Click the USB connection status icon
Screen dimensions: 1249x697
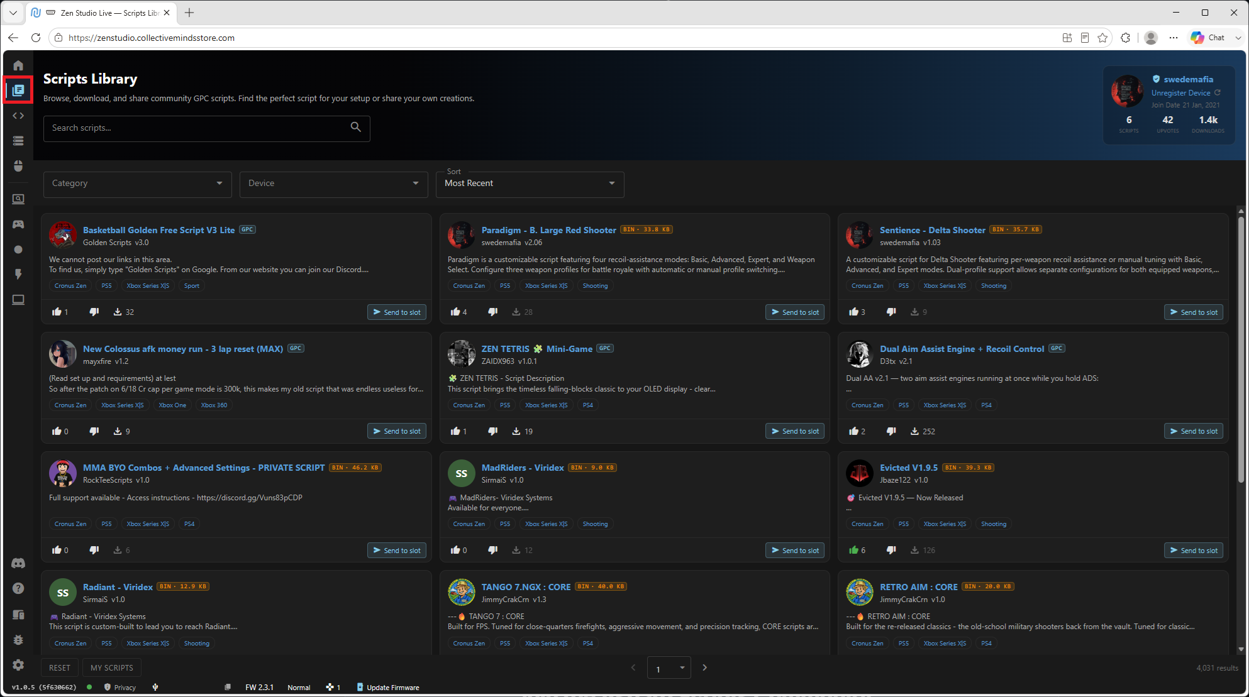click(x=155, y=688)
